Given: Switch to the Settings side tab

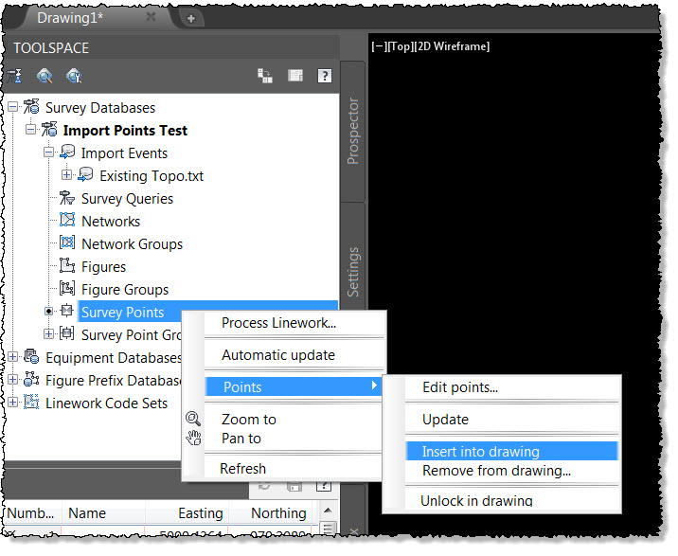Looking at the screenshot, I should [353, 272].
